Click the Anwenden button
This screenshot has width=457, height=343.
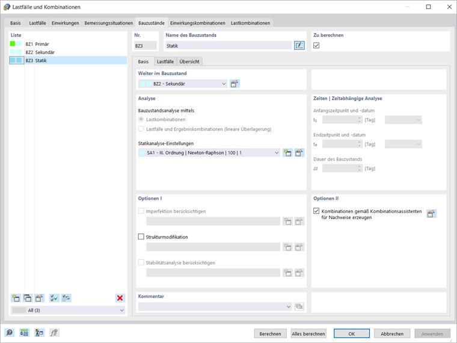(x=432, y=333)
